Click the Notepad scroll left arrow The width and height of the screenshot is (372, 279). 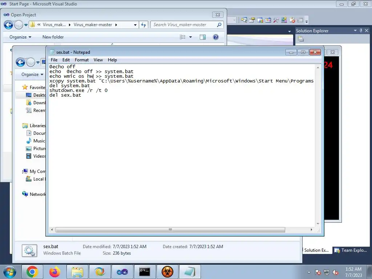pos(52,230)
